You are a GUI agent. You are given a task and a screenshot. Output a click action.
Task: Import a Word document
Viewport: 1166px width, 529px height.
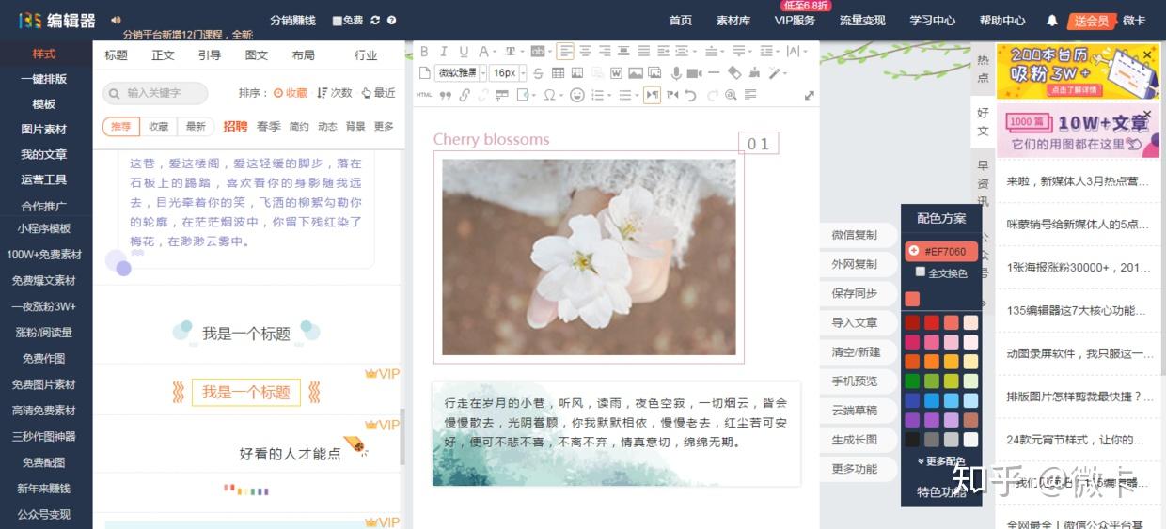(616, 72)
